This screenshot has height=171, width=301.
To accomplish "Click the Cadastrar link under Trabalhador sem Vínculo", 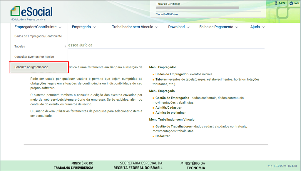I will [x=163, y=136].
